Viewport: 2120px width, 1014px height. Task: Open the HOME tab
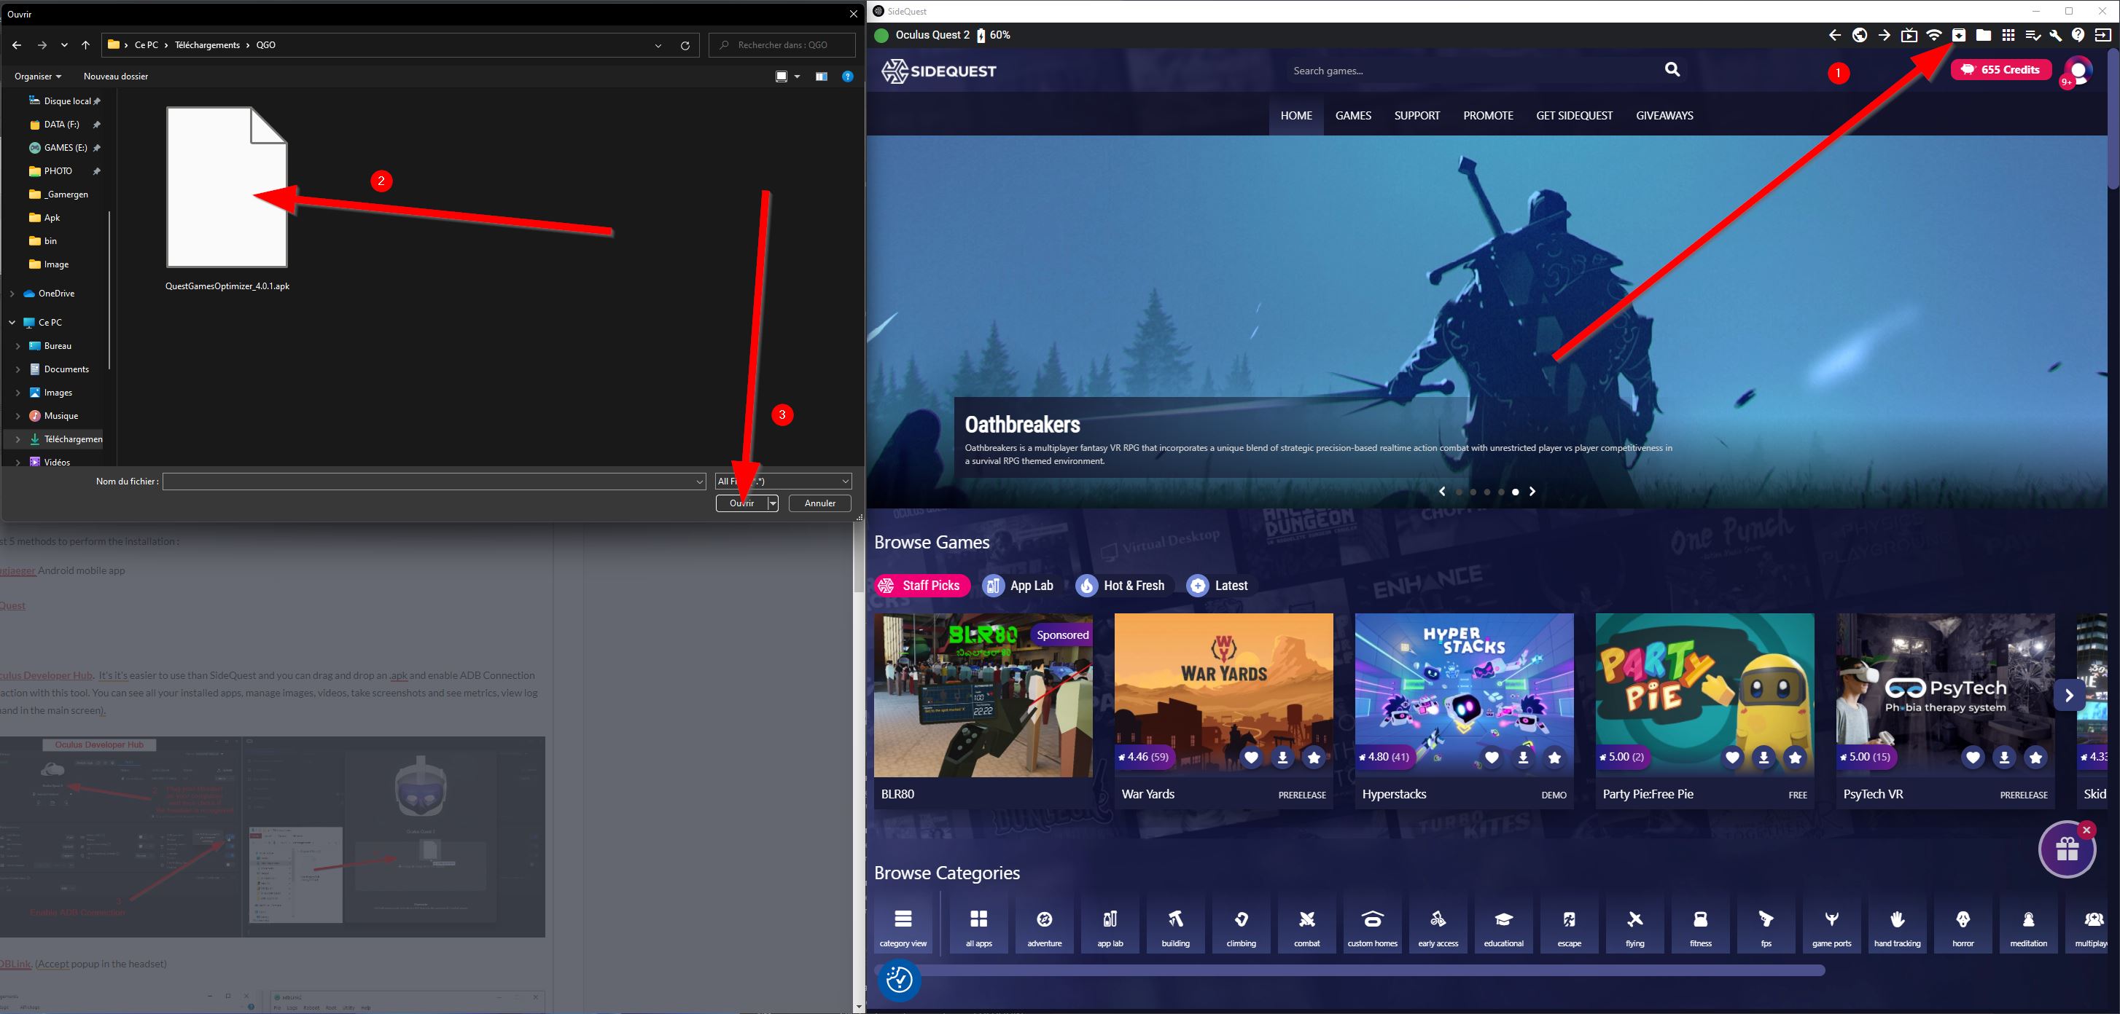[x=1296, y=116]
